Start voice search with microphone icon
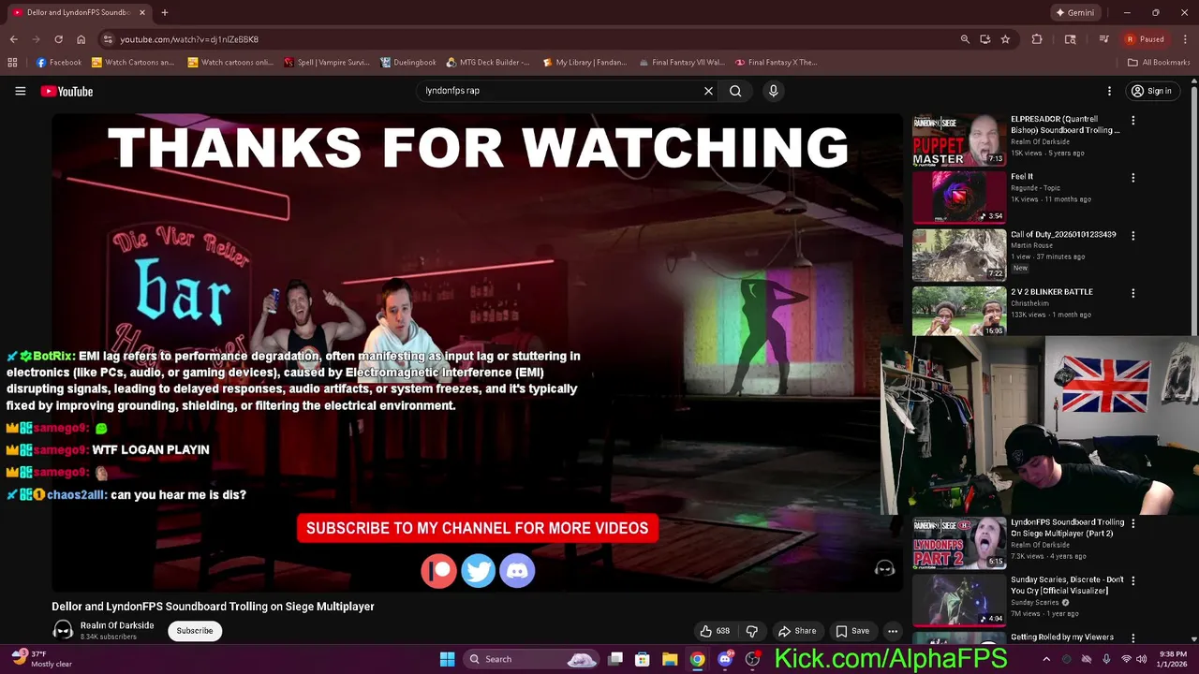The width and height of the screenshot is (1199, 674). [x=773, y=91]
